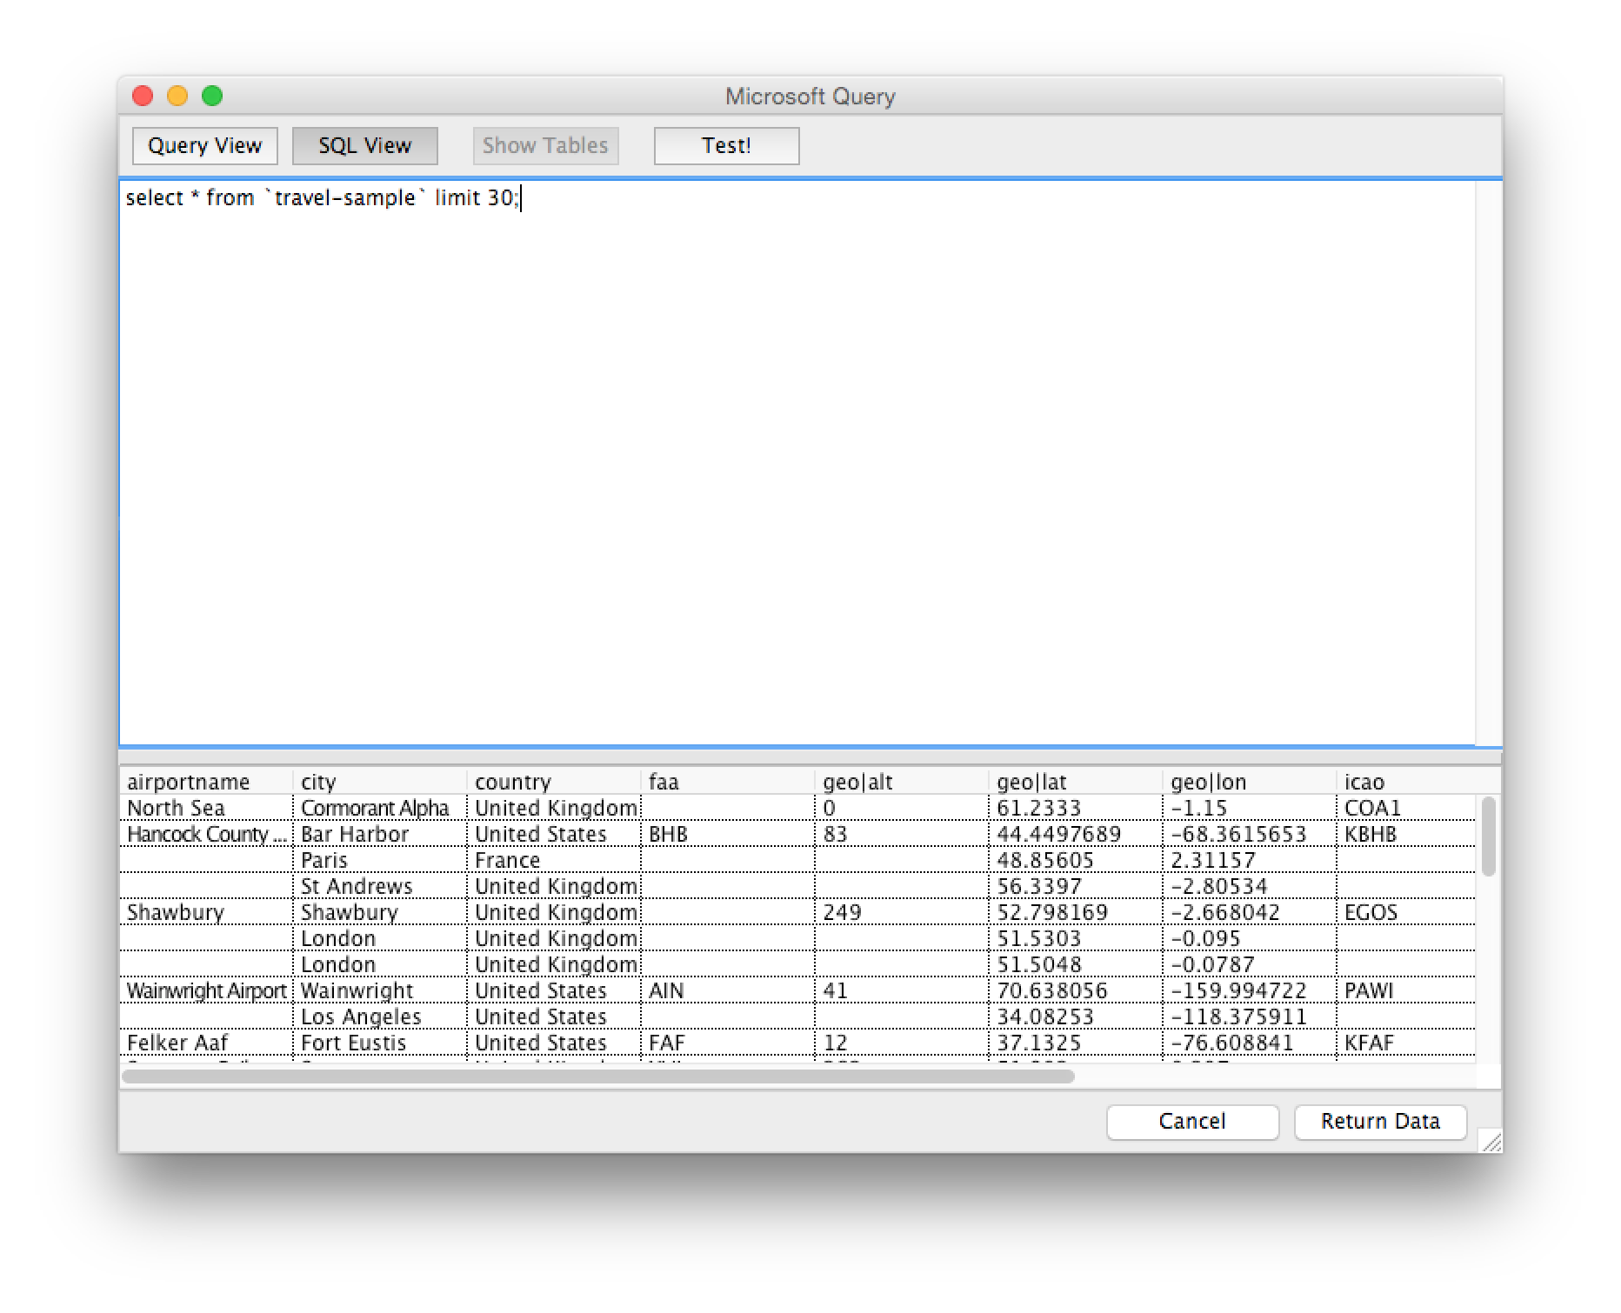1621x1313 pixels.
Task: Select the Los Angeles city cell
Action: pyautogui.click(x=380, y=1016)
